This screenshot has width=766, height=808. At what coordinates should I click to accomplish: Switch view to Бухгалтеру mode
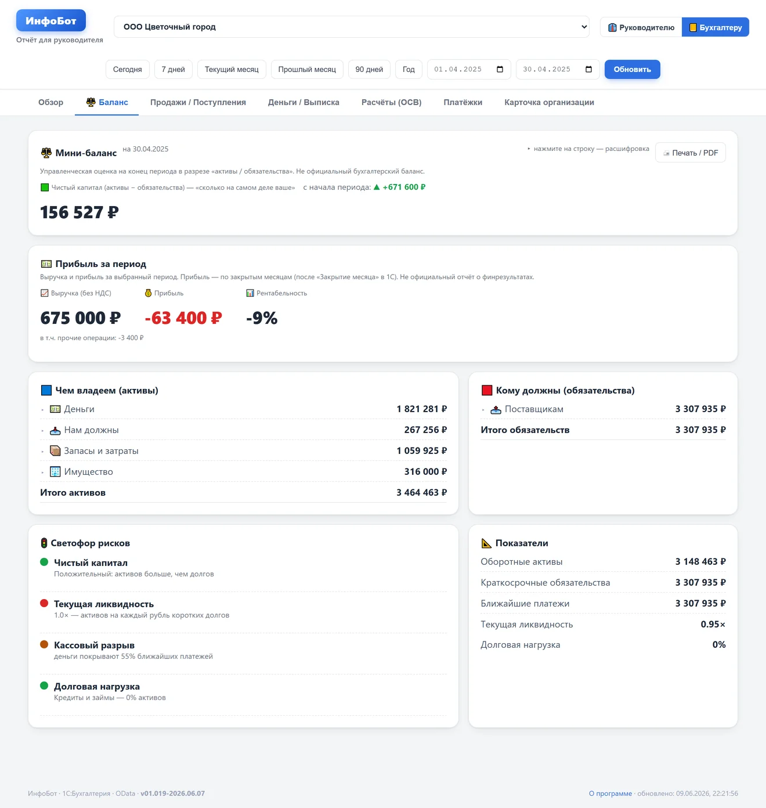click(x=715, y=27)
